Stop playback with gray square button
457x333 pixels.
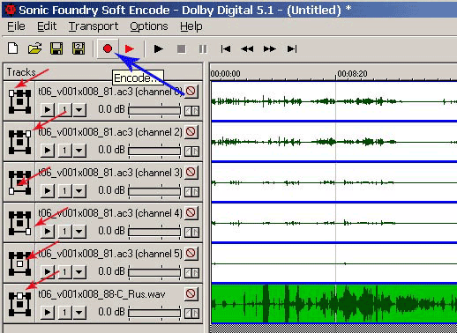(x=182, y=49)
